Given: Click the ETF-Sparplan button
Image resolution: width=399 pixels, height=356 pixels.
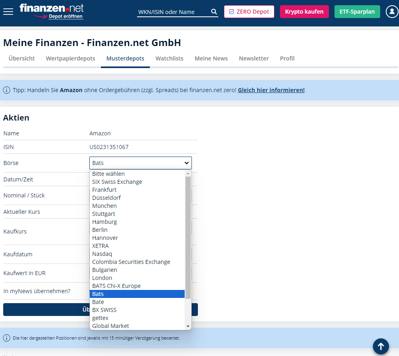Looking at the screenshot, I should click(357, 12).
